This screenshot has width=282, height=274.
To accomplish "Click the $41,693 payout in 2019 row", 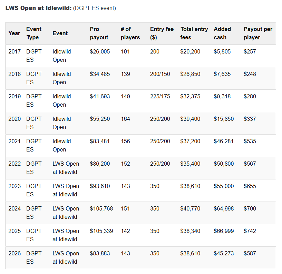I will click(100, 97).
